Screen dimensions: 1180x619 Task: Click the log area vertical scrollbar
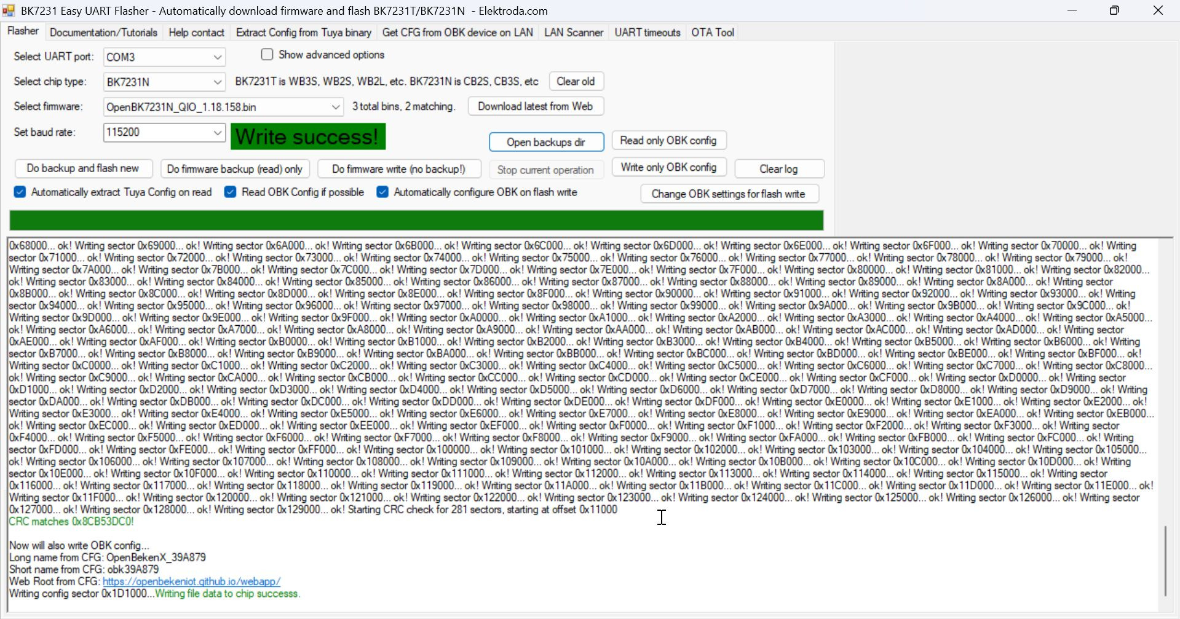coord(1165,559)
